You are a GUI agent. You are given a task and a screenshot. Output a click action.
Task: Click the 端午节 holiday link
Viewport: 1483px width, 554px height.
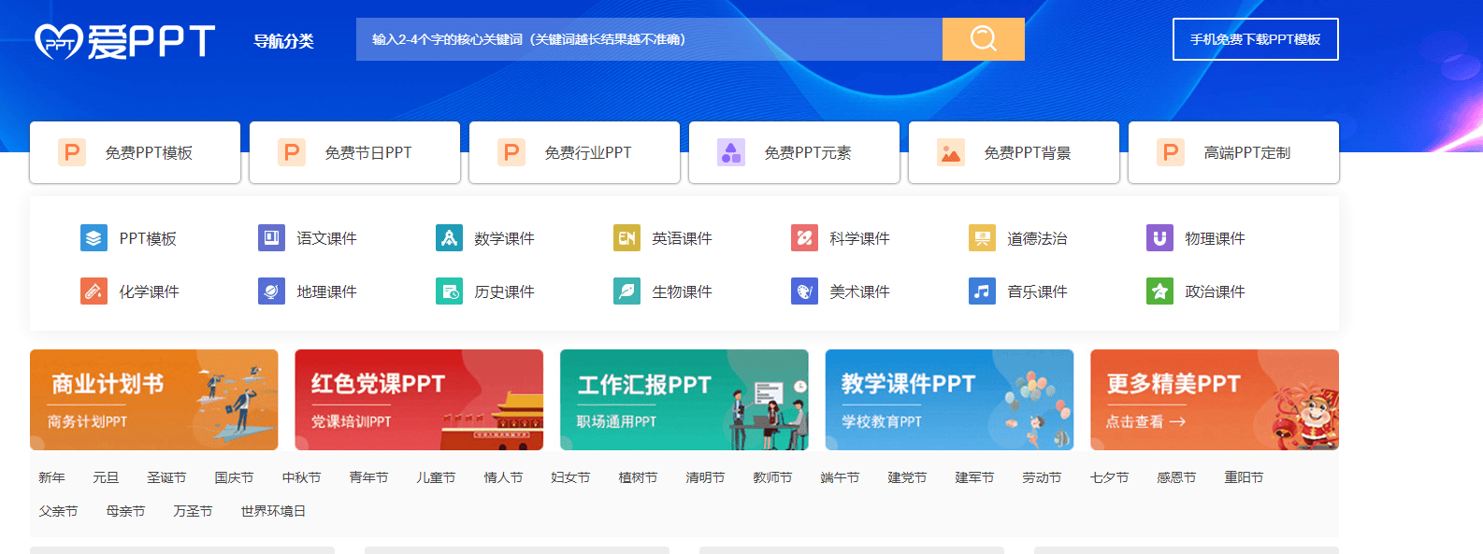pyautogui.click(x=840, y=477)
